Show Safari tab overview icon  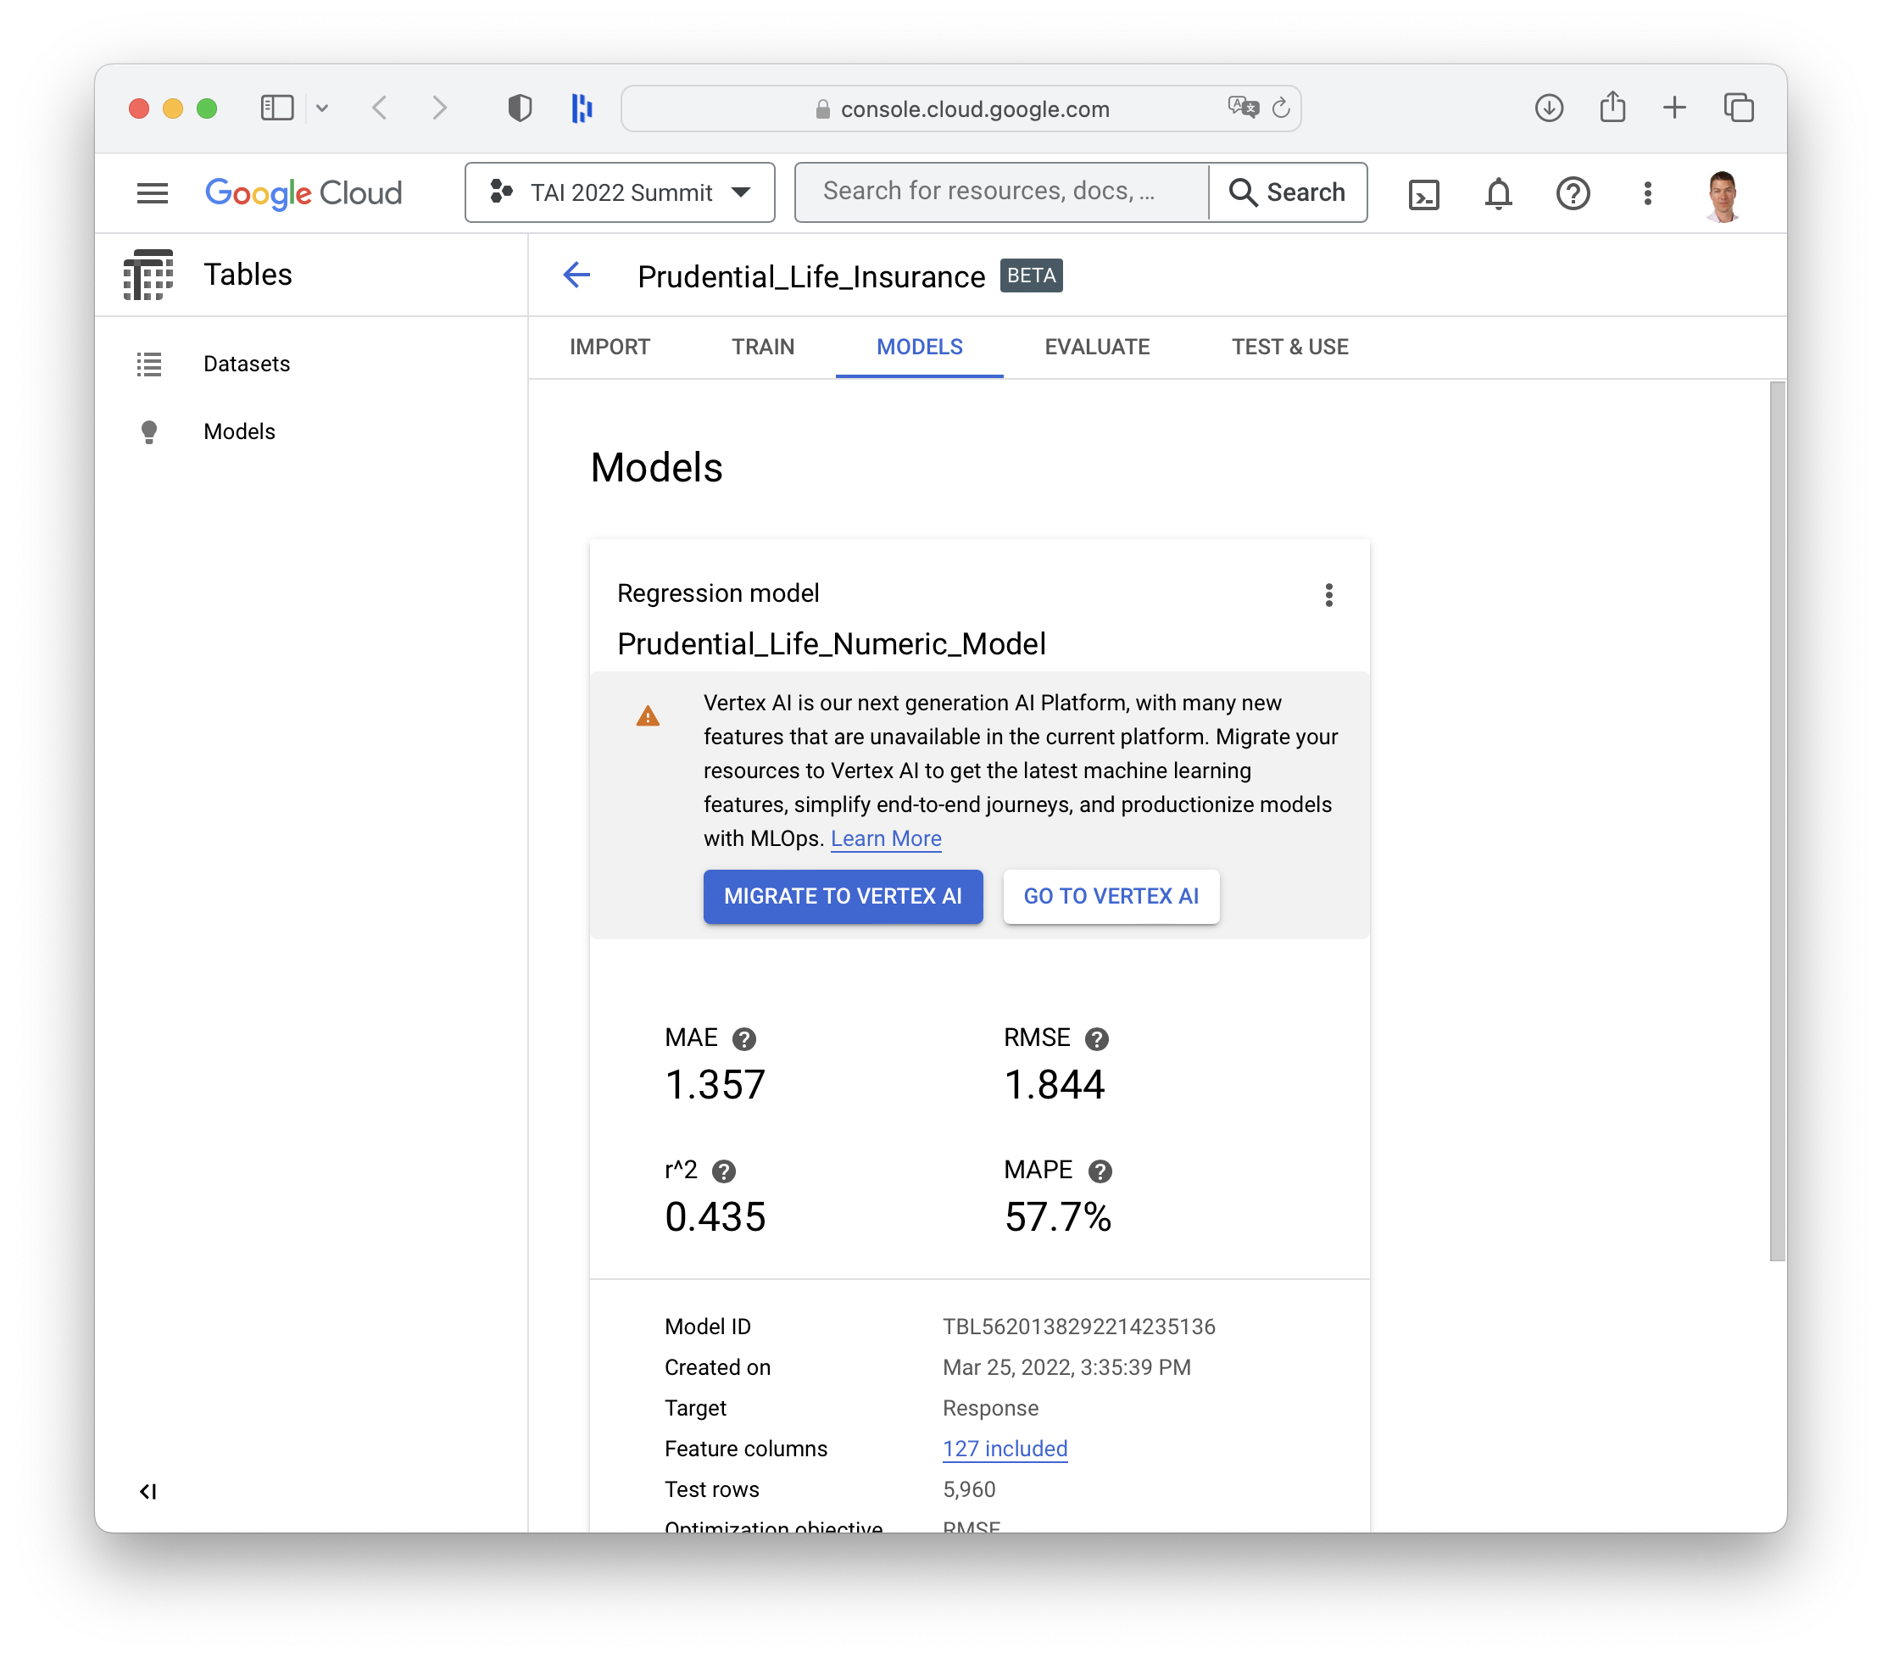coord(1739,108)
